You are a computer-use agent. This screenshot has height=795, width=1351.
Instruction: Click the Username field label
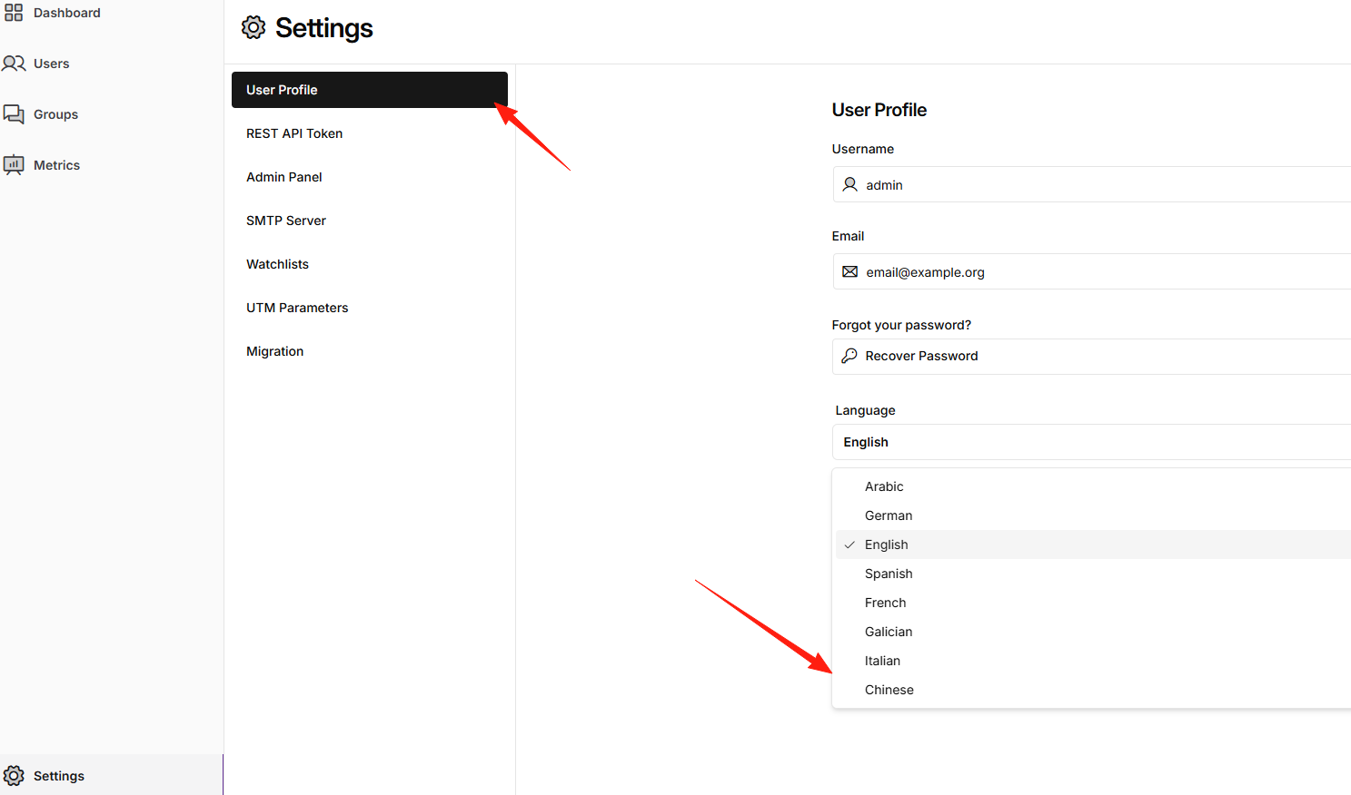click(862, 149)
